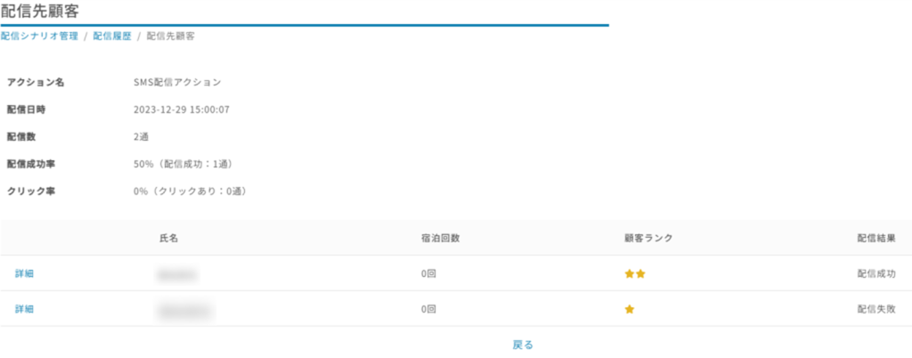Image resolution: width=912 pixels, height=358 pixels.
Task: Click the 配信成功 result cell
Action: (x=875, y=273)
